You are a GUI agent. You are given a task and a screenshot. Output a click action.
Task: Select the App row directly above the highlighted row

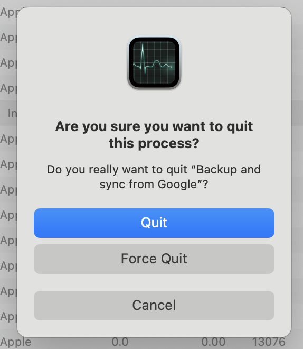[x=8, y=88]
